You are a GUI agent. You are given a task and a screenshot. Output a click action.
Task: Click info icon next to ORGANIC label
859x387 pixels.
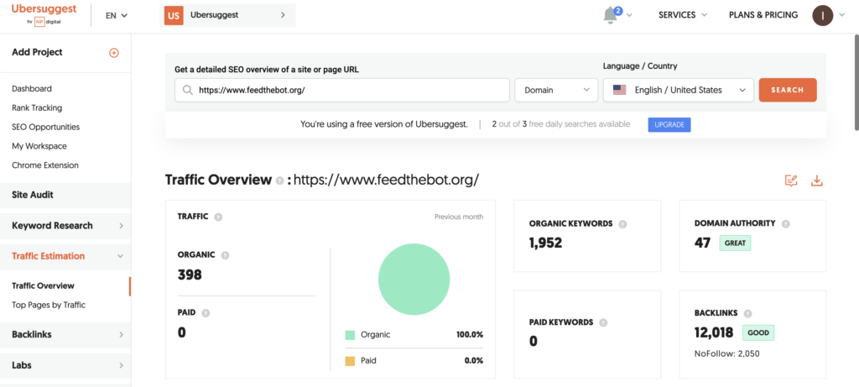[x=225, y=255]
